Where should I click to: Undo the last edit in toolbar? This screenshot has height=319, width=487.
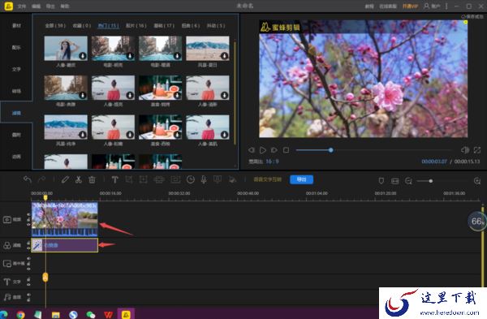(x=28, y=179)
